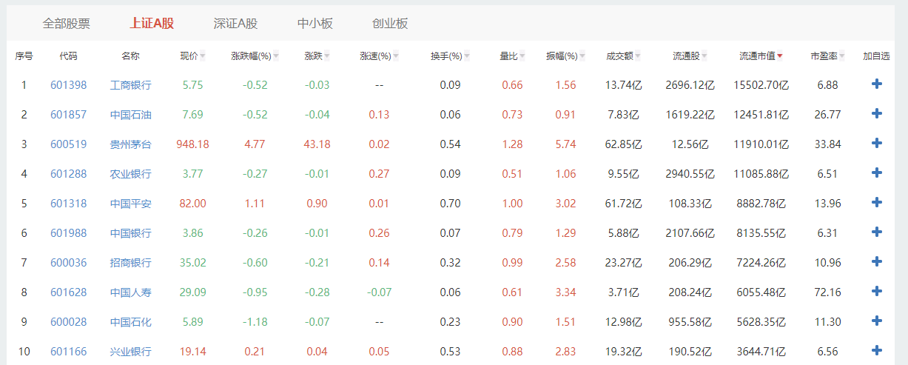This screenshot has width=908, height=365.
Task: Open stock code 601288 link
Action: tap(68, 174)
